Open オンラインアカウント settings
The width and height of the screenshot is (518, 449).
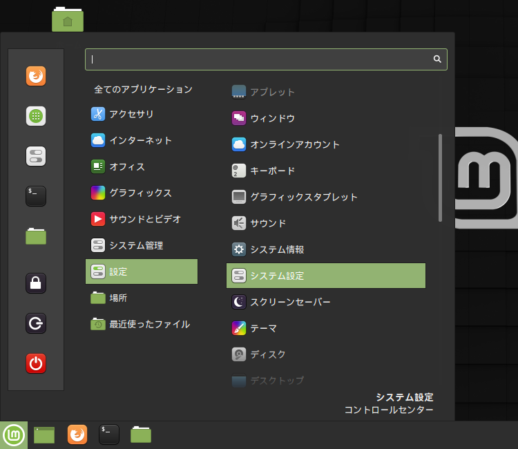(x=326, y=144)
